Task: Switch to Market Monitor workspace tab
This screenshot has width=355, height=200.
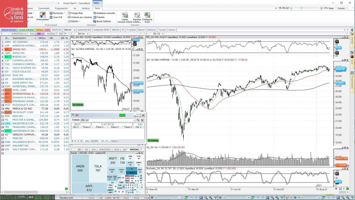Action: tap(9, 30)
